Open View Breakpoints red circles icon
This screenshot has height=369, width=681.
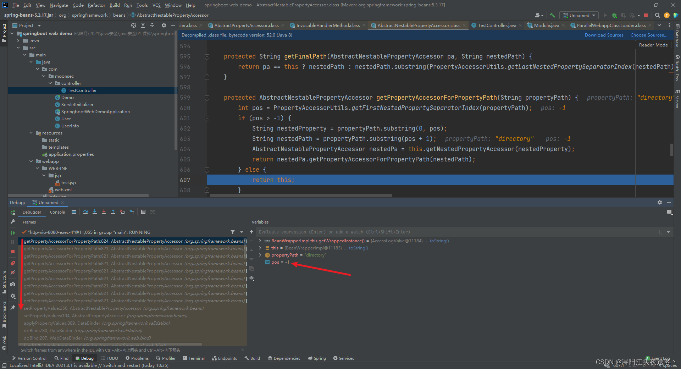click(x=13, y=263)
